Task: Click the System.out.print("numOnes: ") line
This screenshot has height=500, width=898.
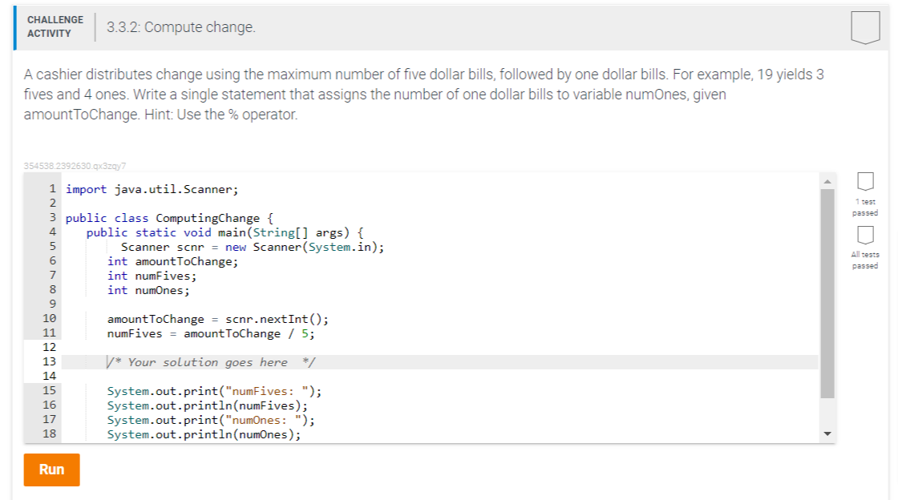Action: click(211, 420)
